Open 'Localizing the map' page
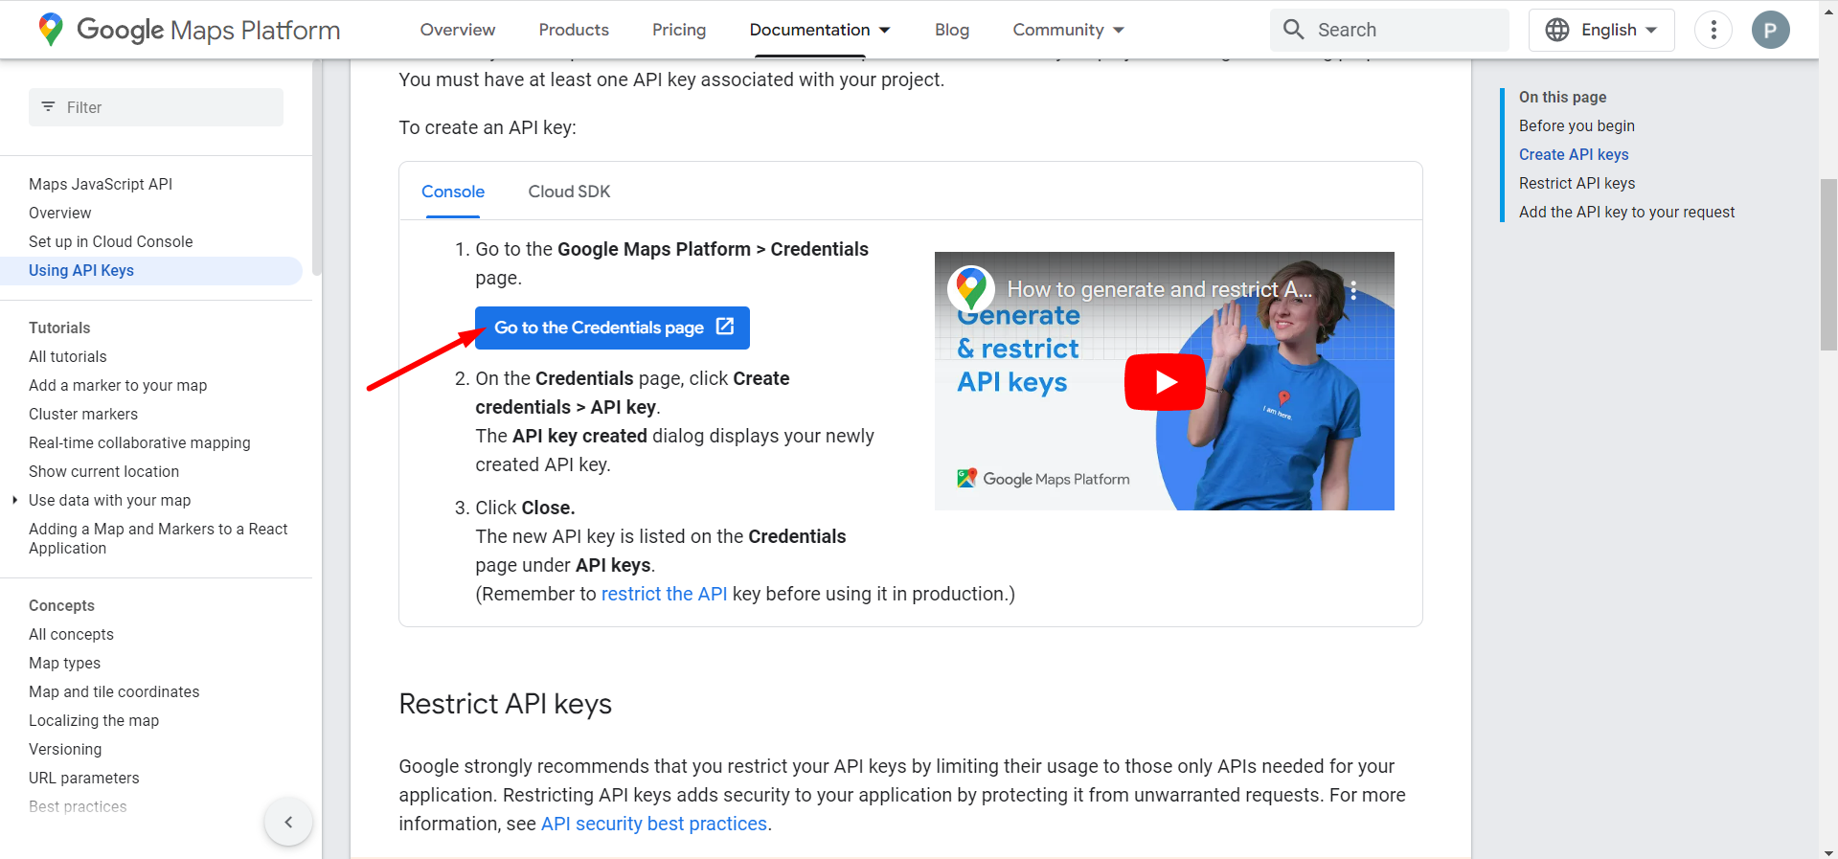This screenshot has width=1838, height=859. [x=94, y=720]
